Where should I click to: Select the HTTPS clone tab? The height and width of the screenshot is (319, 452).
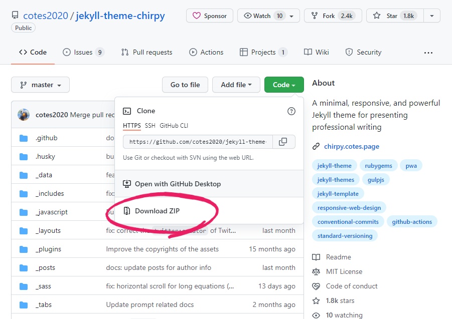[132, 126]
